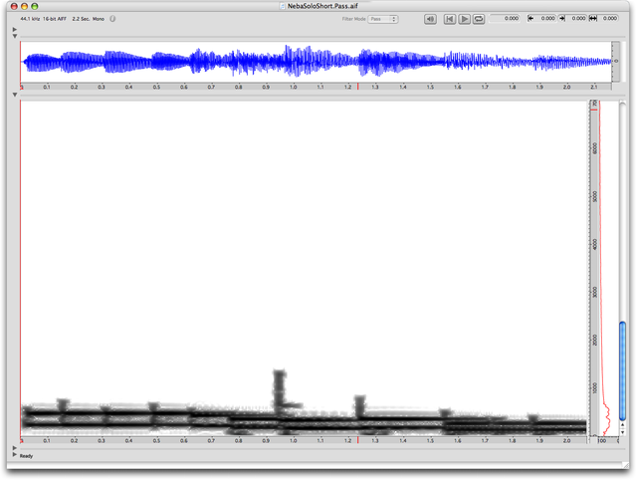Collapse the spectrogram pane disclosure triangle
This screenshot has width=636, height=480.
click(x=14, y=95)
